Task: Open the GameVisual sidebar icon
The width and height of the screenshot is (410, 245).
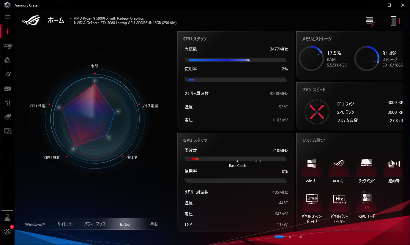Action: coord(7,74)
